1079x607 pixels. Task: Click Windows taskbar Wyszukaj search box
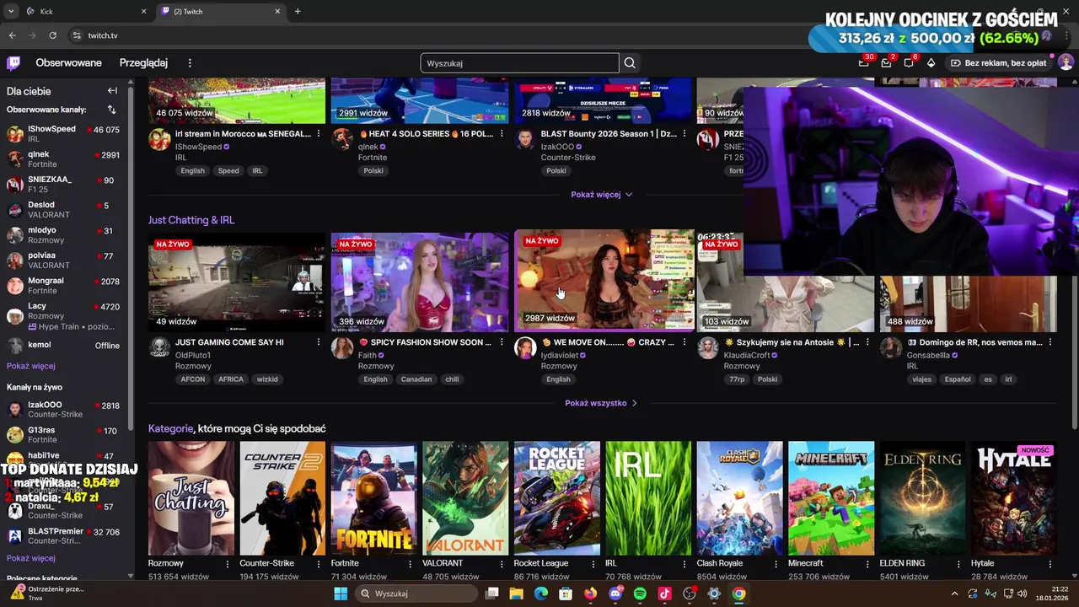[416, 594]
